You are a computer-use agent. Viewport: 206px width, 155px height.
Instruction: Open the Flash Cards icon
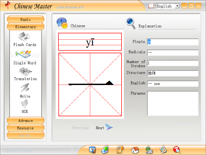tap(24, 36)
